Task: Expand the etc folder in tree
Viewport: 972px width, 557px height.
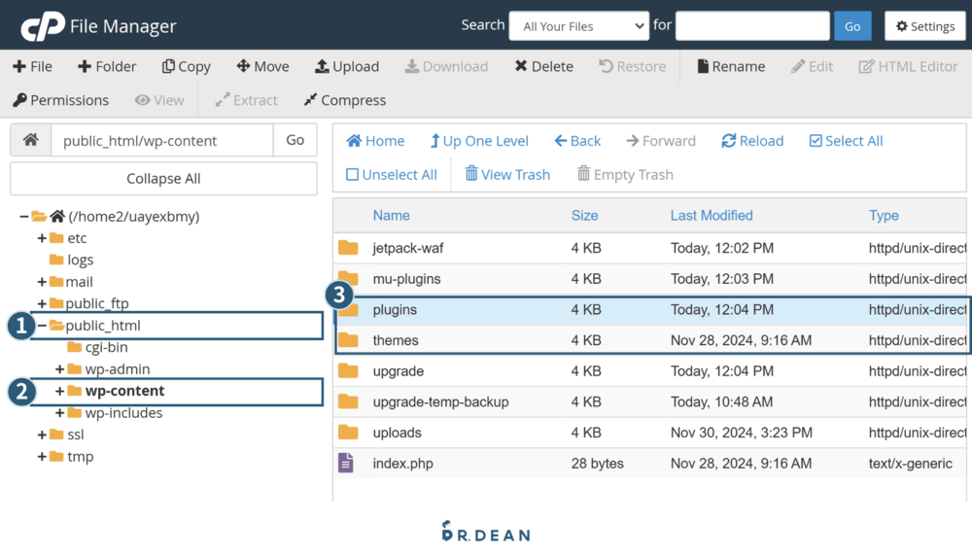Action: (x=42, y=238)
